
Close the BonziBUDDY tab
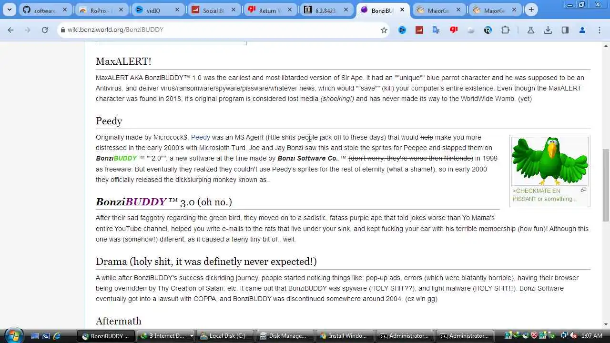pyautogui.click(x=402, y=10)
